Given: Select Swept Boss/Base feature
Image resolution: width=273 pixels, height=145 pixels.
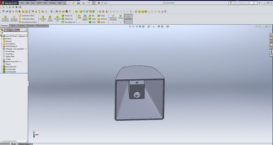Looking at the screenshot, I should point(26,16).
